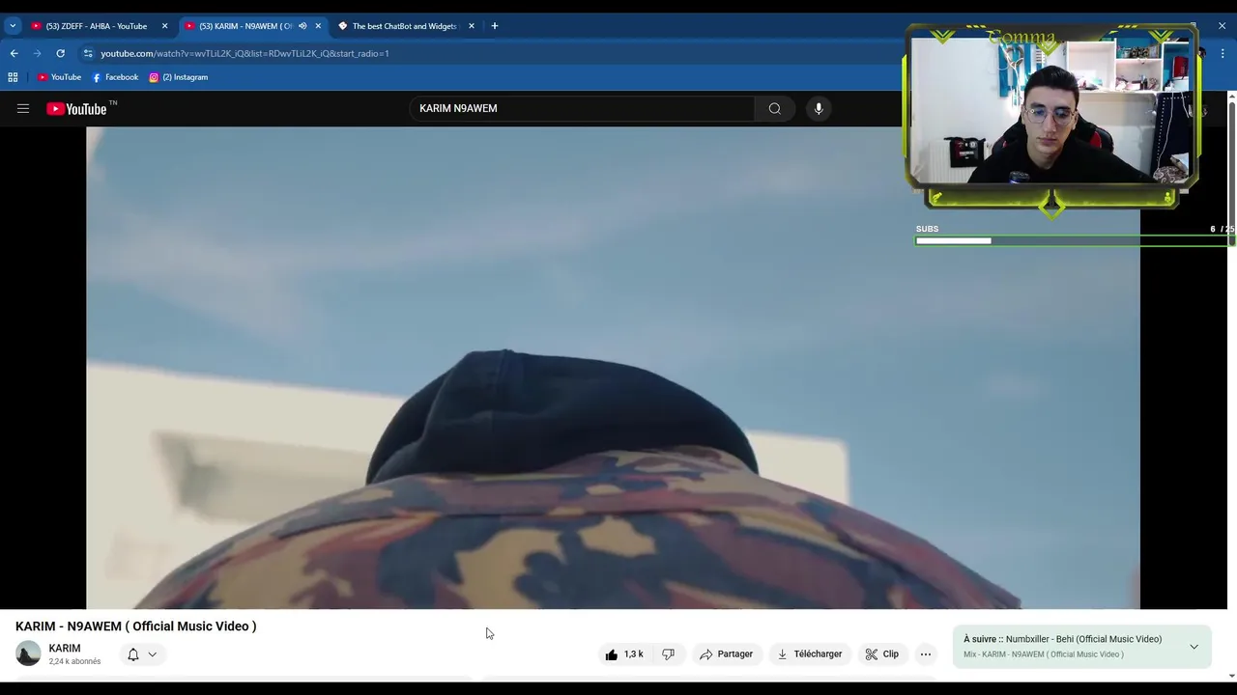Close The best ChatBot tab
This screenshot has height=695, width=1237.
(x=472, y=26)
